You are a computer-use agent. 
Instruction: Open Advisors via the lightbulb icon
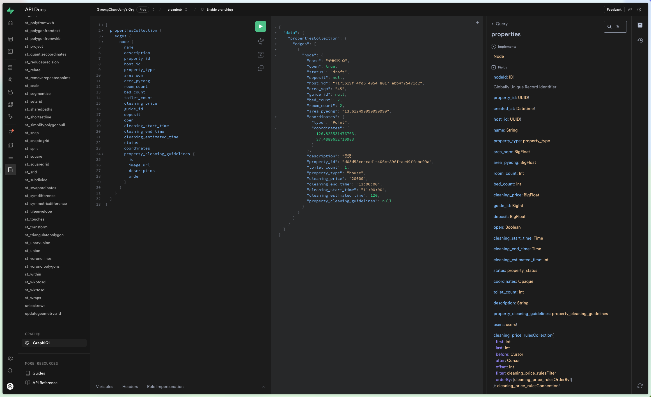pos(10,132)
